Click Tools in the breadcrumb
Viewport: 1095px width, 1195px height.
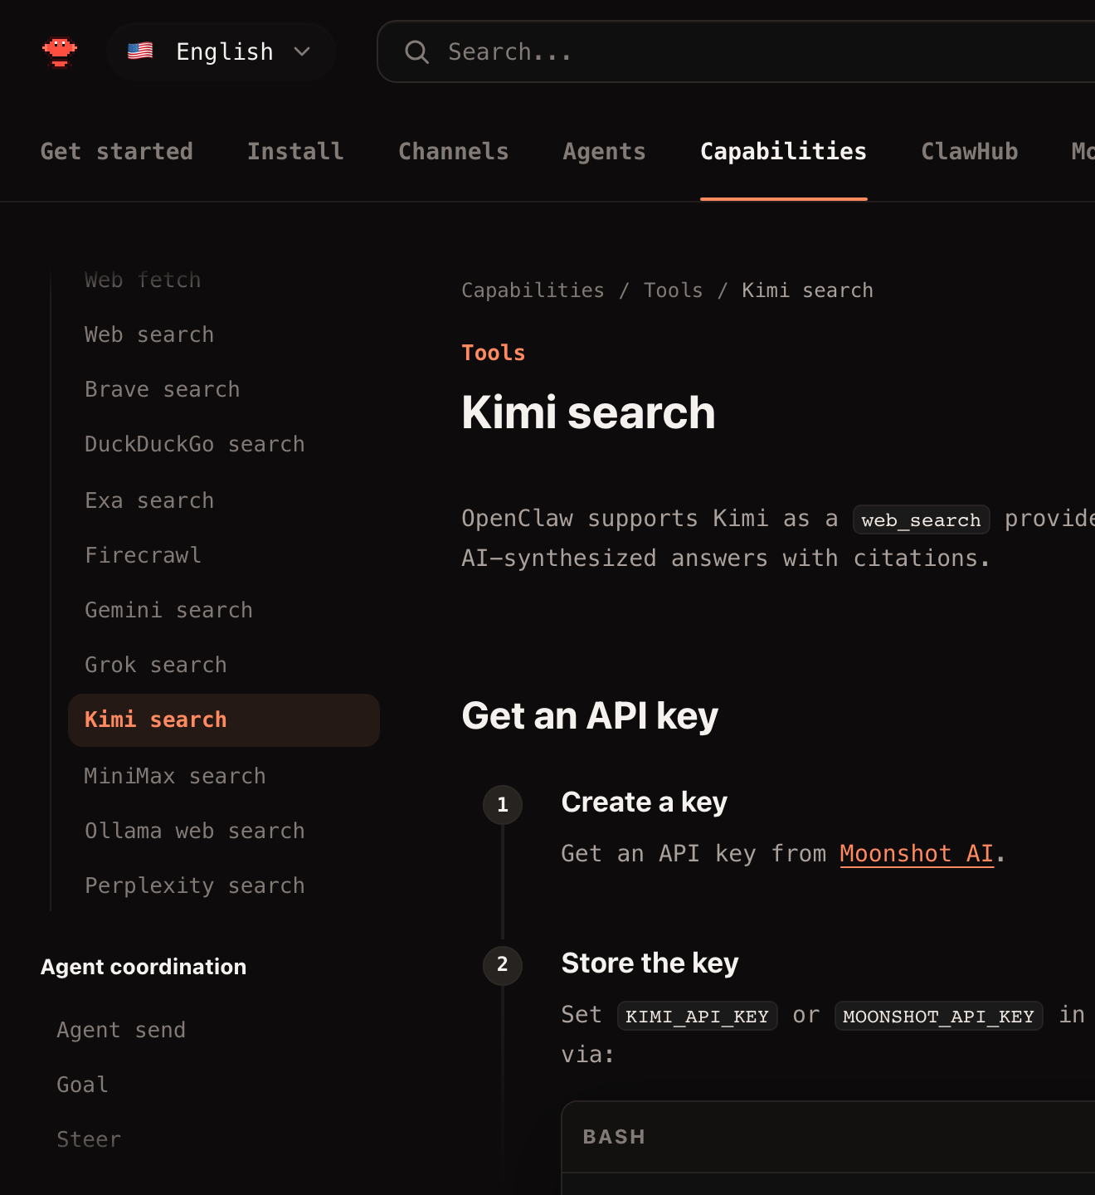tap(673, 290)
